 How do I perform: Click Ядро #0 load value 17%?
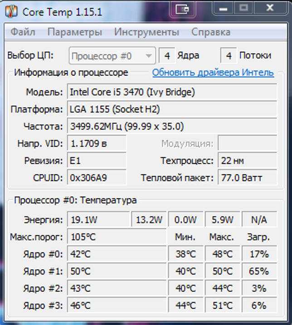coord(259,254)
